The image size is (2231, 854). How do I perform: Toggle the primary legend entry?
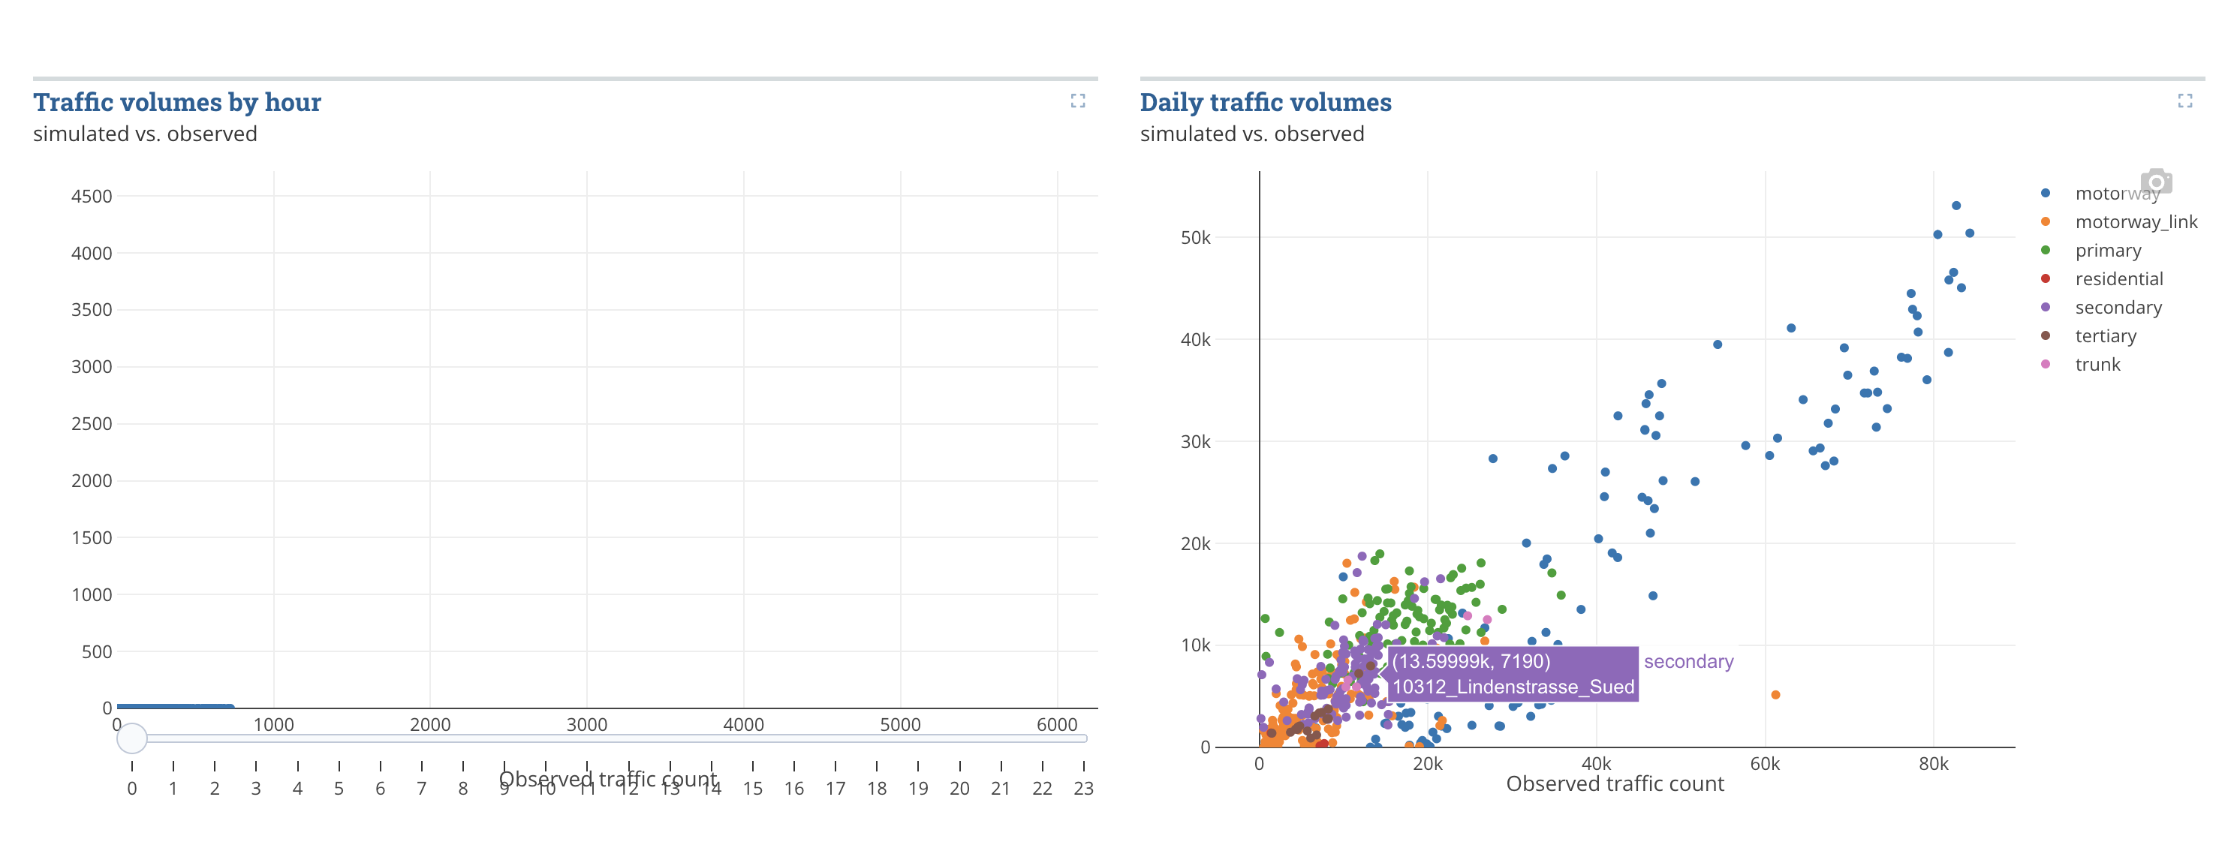2109,251
